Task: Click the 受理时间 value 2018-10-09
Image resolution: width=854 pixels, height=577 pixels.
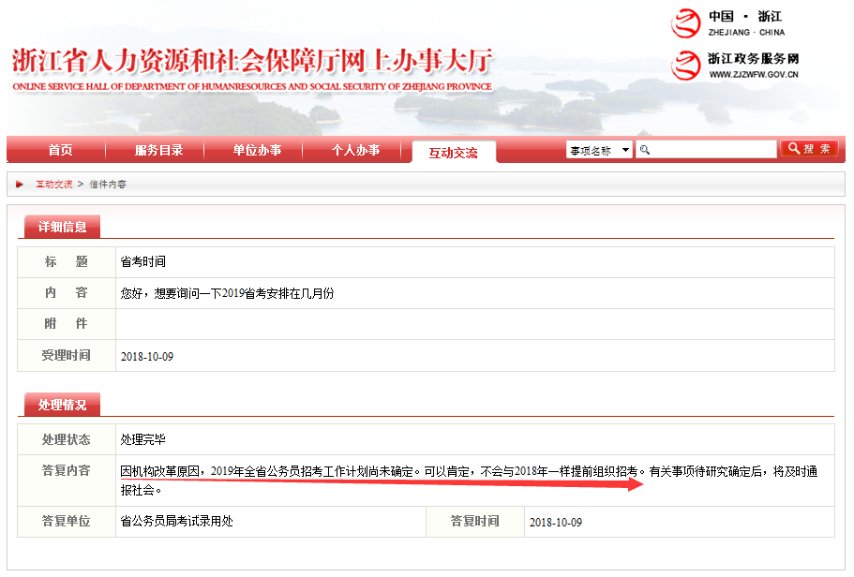Action: pyautogui.click(x=147, y=357)
